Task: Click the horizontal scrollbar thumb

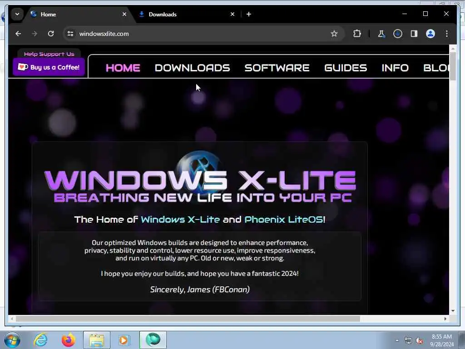Action: coord(188,319)
